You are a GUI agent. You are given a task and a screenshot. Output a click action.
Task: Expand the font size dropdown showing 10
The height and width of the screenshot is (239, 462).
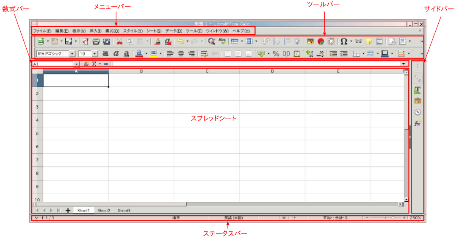click(x=94, y=54)
